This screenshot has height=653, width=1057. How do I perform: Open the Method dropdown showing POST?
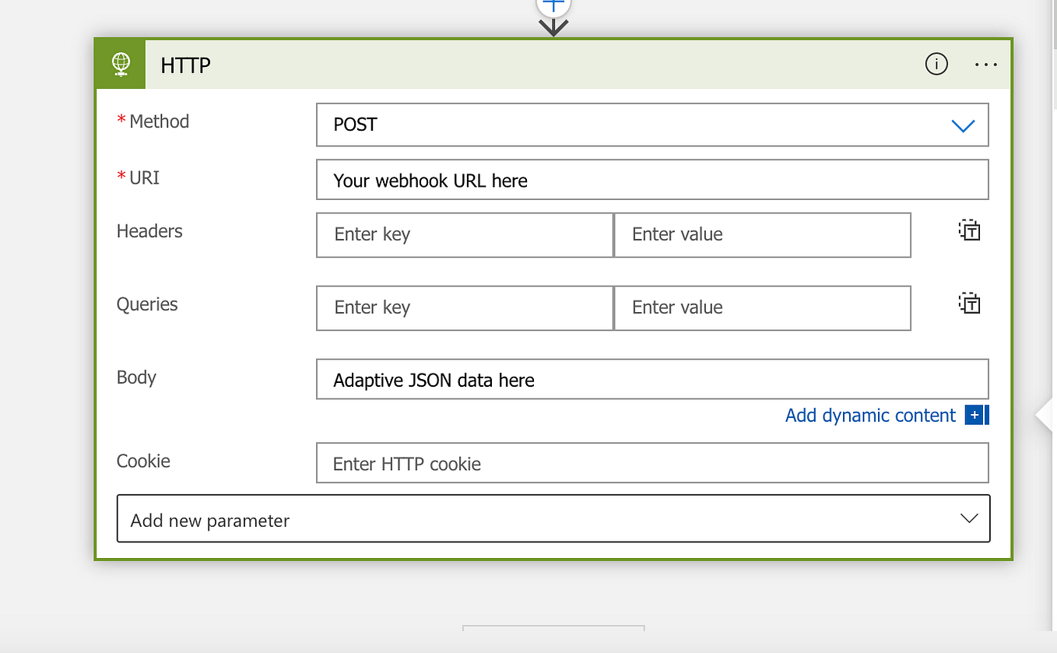pyautogui.click(x=964, y=125)
